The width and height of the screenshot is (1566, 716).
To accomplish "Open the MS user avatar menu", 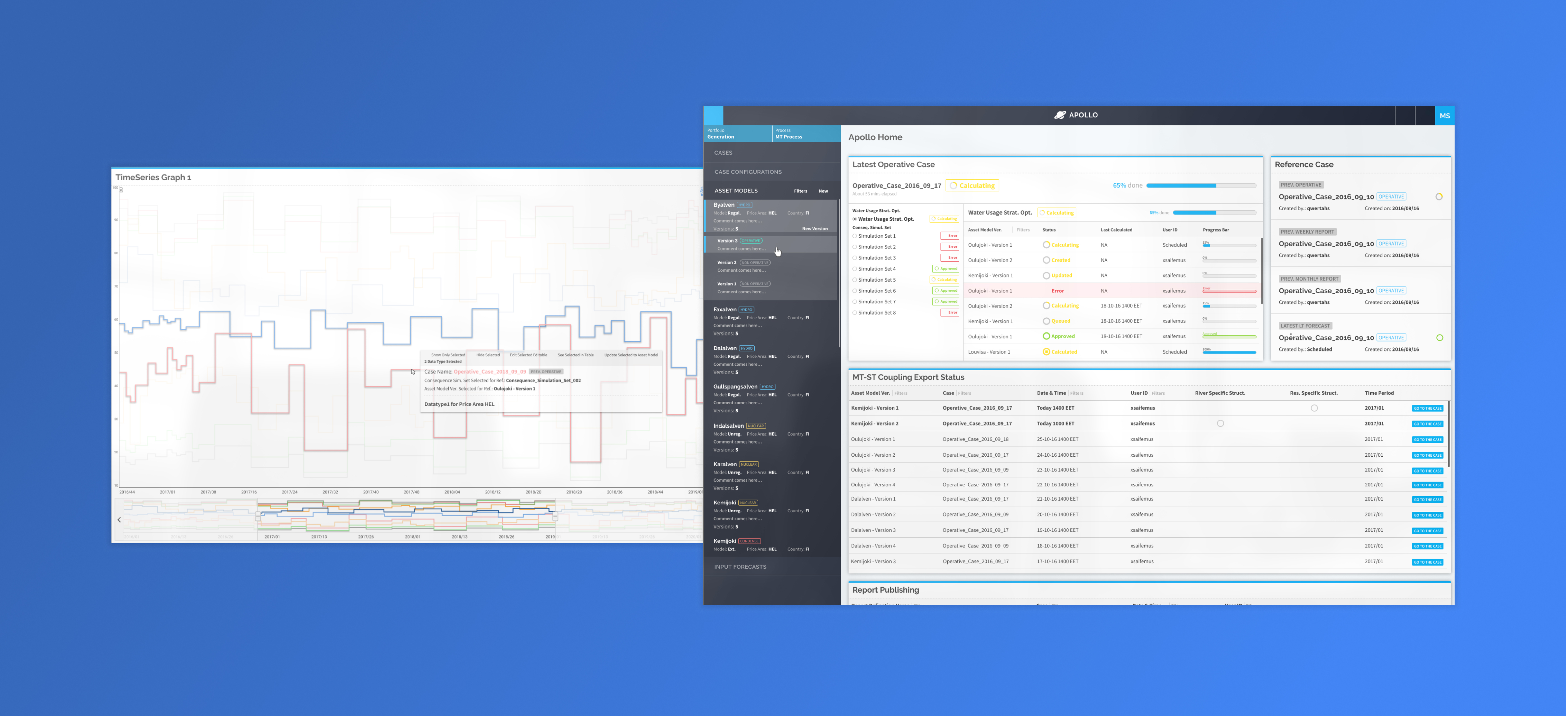I will [x=1445, y=116].
